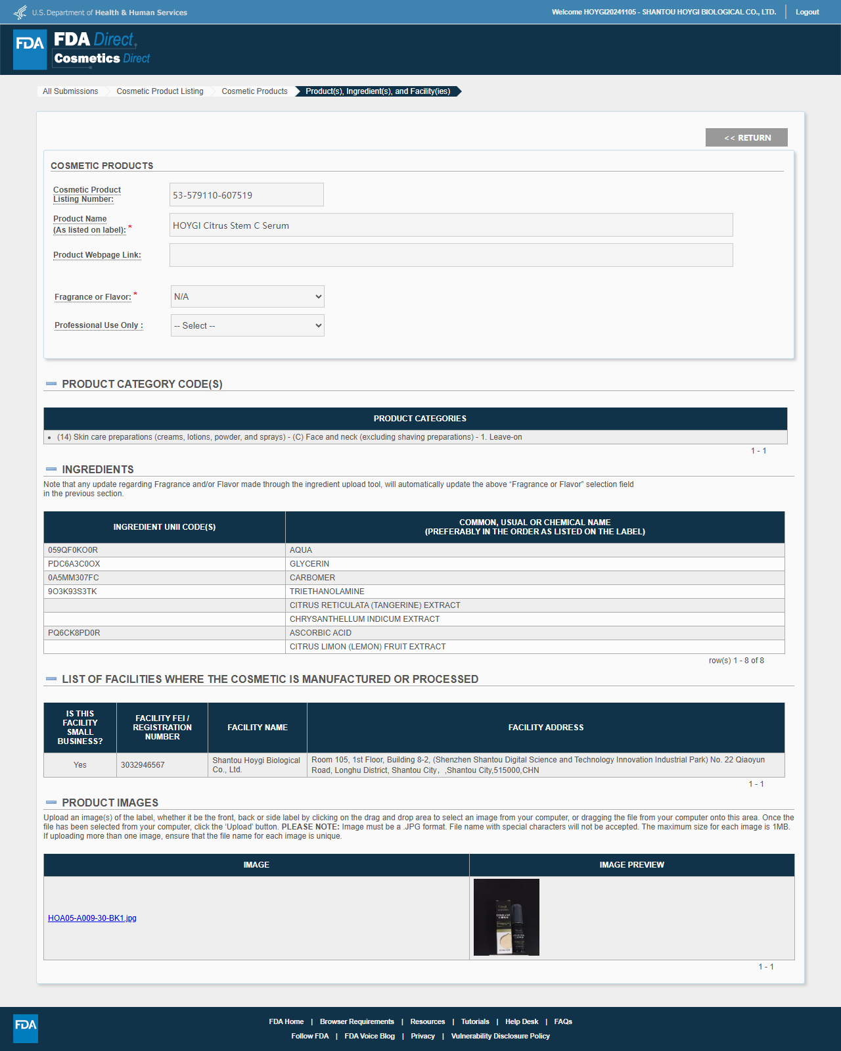Collapse the List of Facilities section
841x1051 pixels.
coord(51,679)
